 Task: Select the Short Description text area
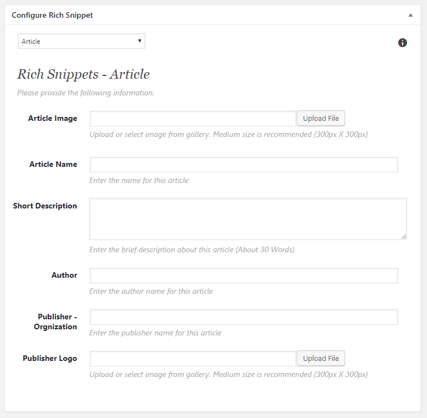248,219
